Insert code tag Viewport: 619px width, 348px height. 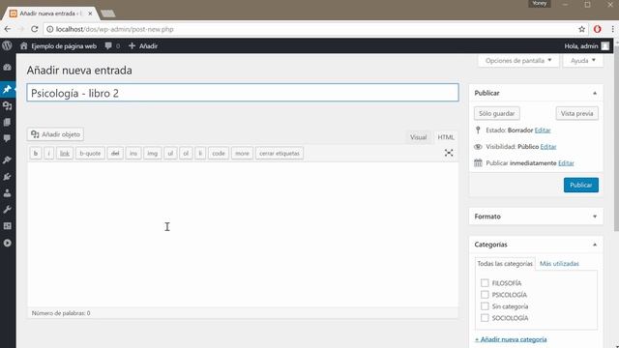click(x=219, y=153)
